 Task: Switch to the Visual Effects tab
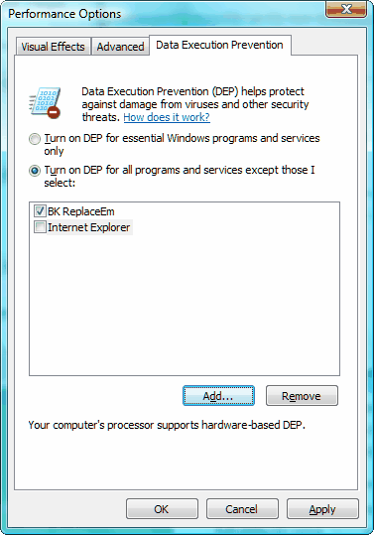tap(53, 47)
